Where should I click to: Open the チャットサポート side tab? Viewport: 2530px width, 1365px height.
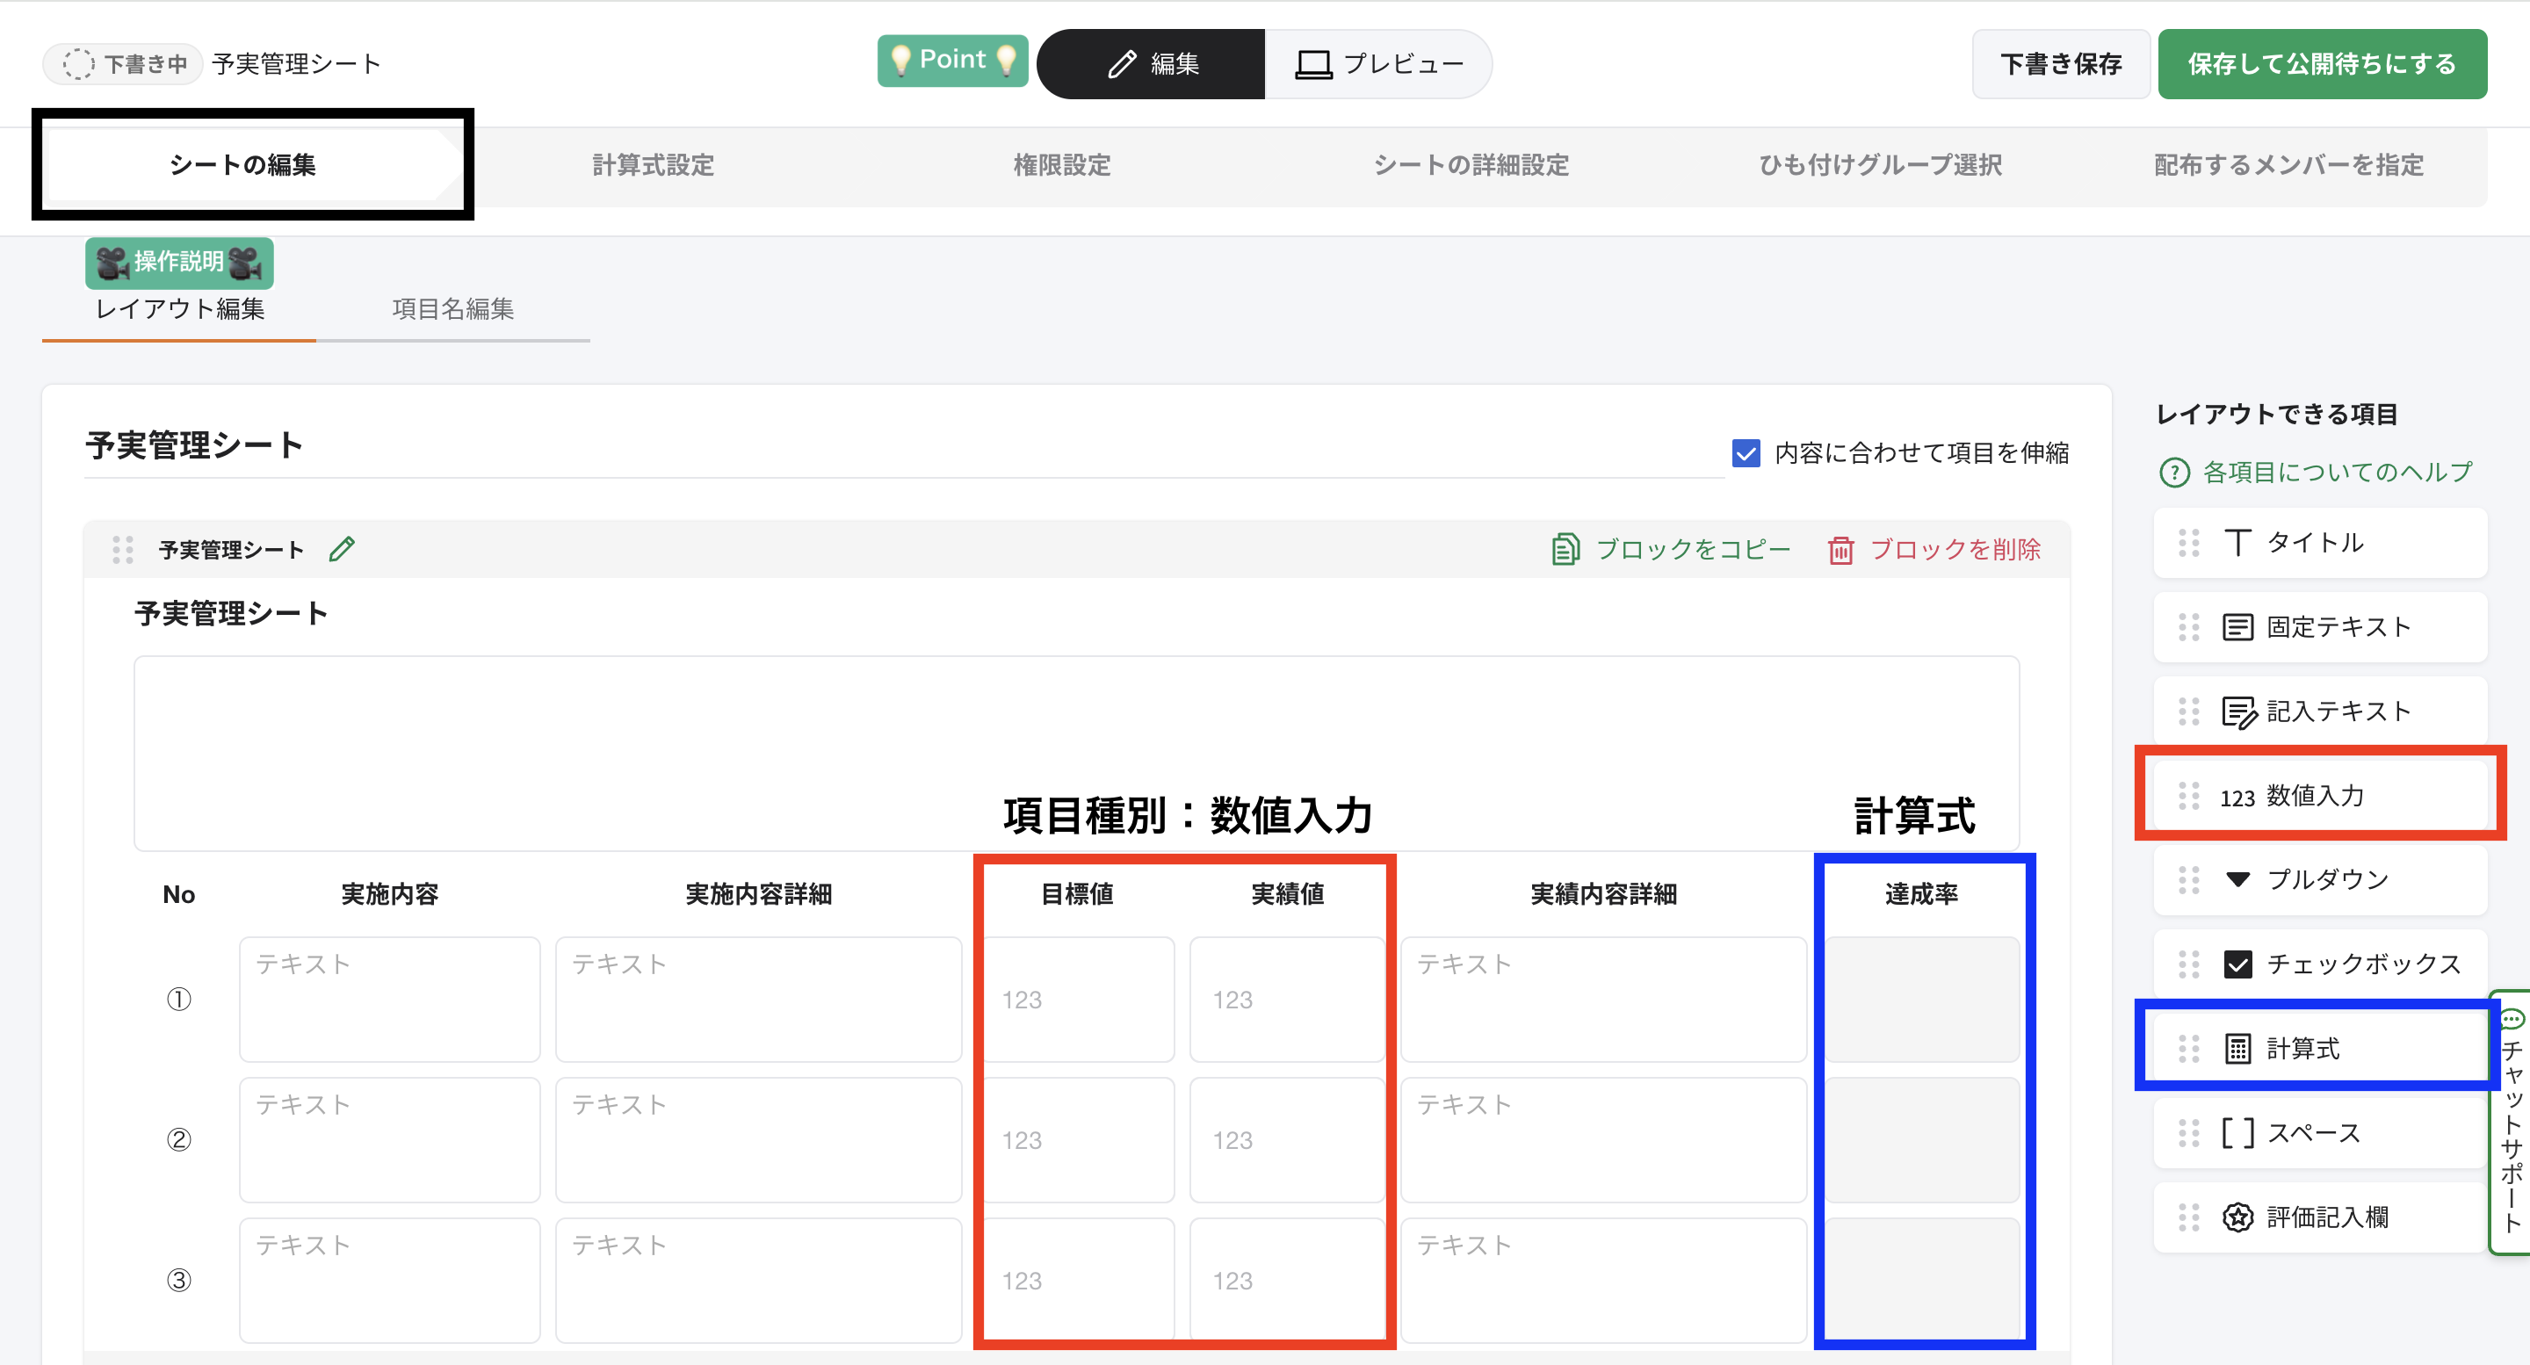click(2512, 1122)
